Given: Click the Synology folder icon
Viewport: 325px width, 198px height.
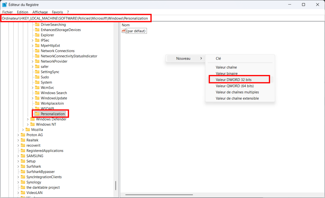Looking at the screenshot, I should (23, 182).
